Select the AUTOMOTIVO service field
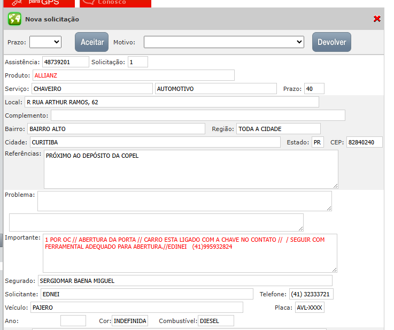The image size is (394, 330). tap(216, 88)
